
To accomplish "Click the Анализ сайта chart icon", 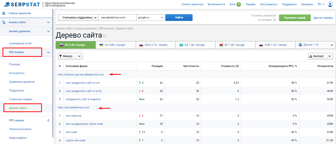I will (4, 22).
